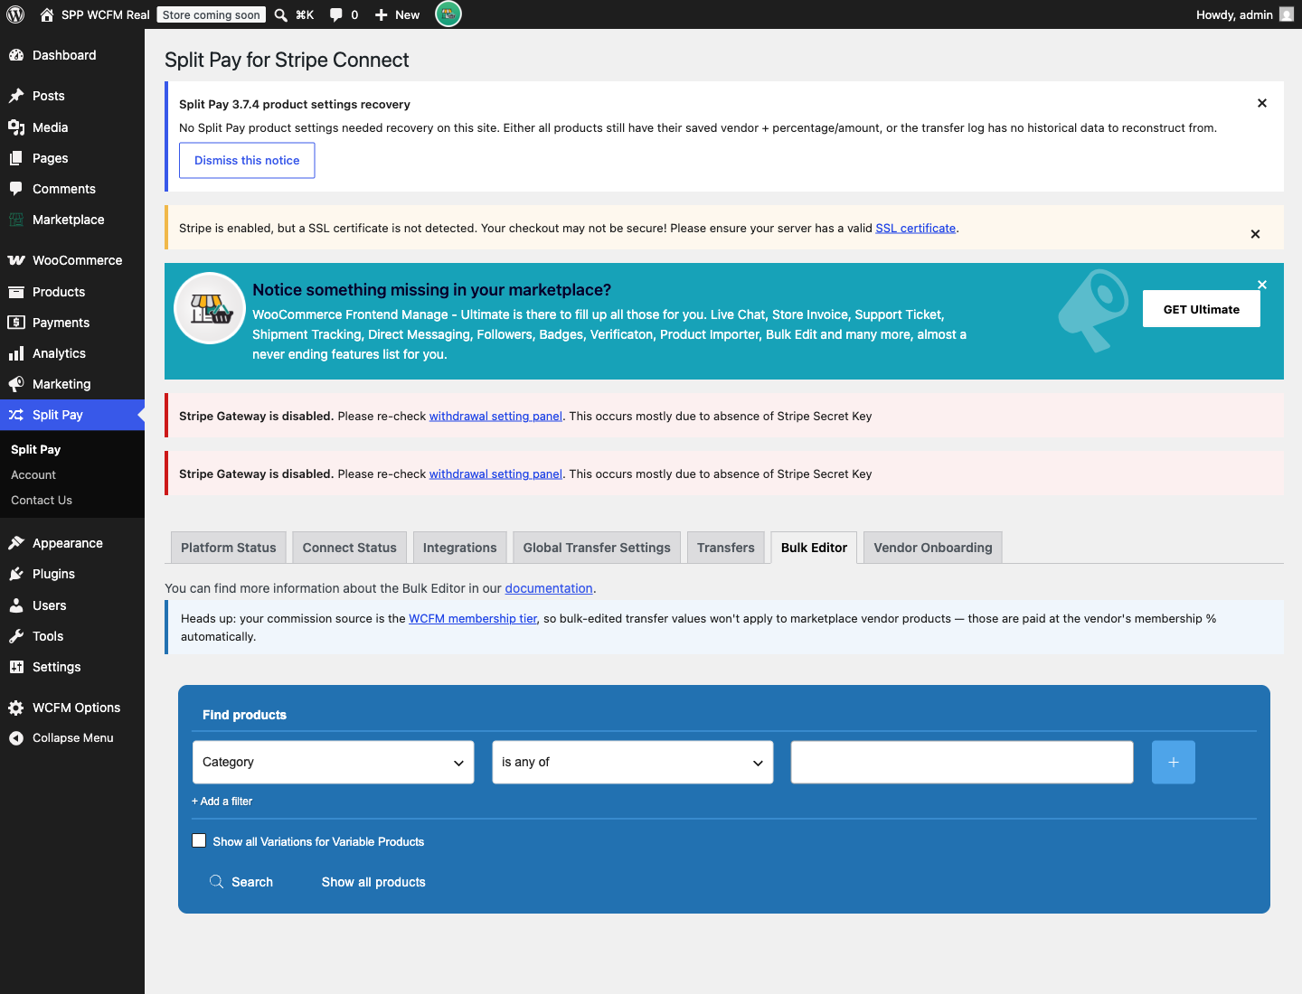Click + Add a filter link

point(222,802)
